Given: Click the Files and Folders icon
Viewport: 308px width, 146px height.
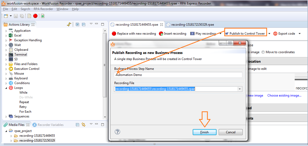Looking at the screenshot, I should (x=11, y=64).
